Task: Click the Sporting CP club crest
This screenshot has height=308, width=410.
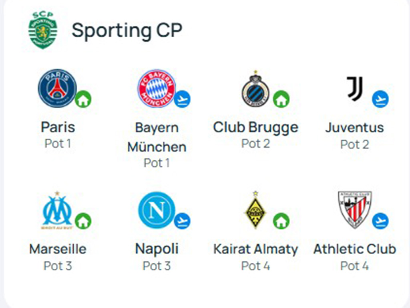Action: click(43, 30)
